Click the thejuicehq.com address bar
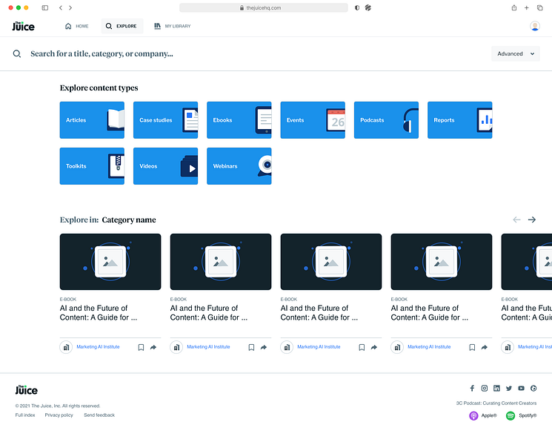552x445 pixels. pos(264,7)
